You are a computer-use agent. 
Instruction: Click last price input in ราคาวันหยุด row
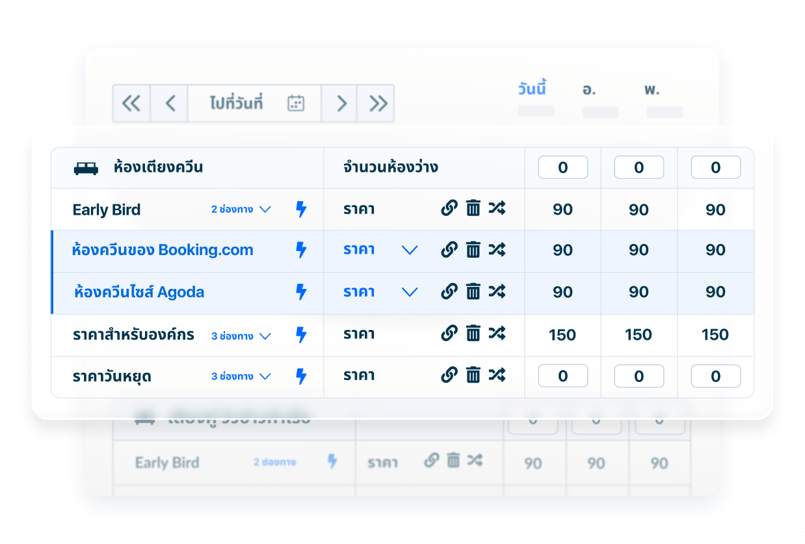(715, 376)
